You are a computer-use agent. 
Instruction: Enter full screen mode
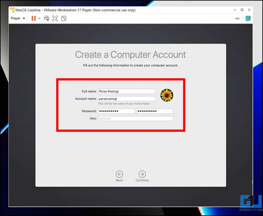point(55,18)
